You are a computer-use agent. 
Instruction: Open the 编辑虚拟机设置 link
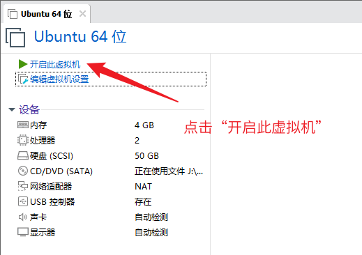[x=59, y=79]
